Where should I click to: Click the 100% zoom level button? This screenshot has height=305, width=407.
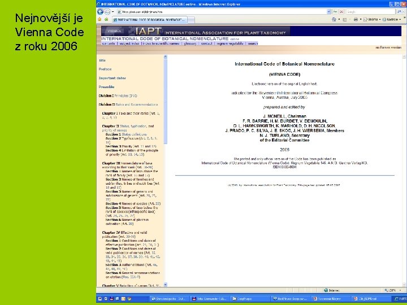pos(391,290)
